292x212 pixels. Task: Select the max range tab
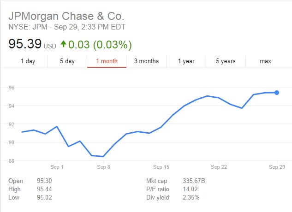click(x=265, y=61)
